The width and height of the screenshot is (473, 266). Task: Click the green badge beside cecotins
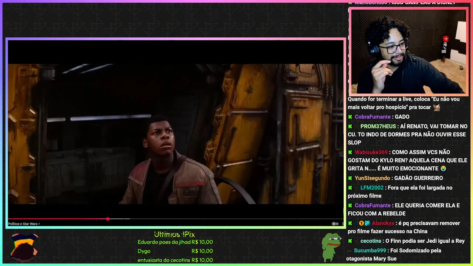pyautogui.click(x=350, y=241)
